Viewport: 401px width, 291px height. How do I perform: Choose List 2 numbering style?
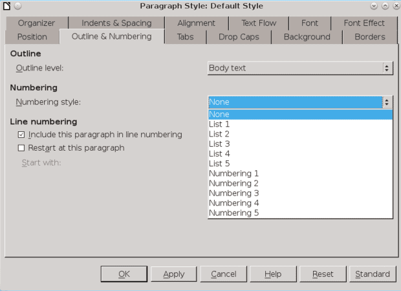point(301,134)
